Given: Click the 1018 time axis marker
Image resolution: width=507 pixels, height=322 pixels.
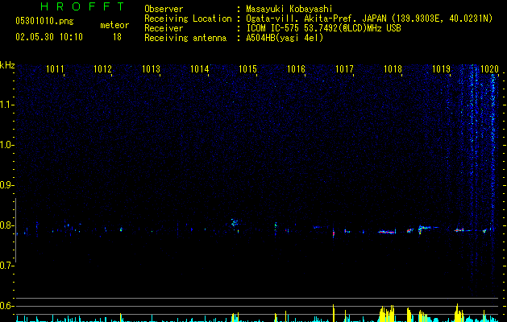Looking at the screenshot, I should click(393, 69).
